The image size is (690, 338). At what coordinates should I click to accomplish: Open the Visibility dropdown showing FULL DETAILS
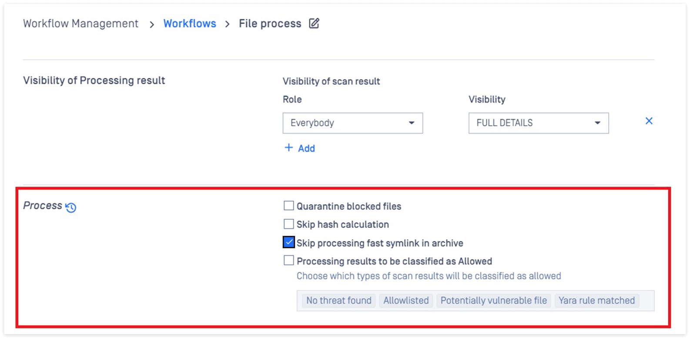539,123
